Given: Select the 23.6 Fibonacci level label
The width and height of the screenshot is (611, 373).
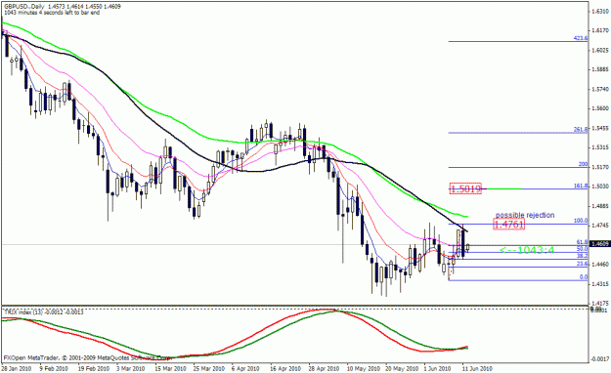Looking at the screenshot, I should pos(583,264).
